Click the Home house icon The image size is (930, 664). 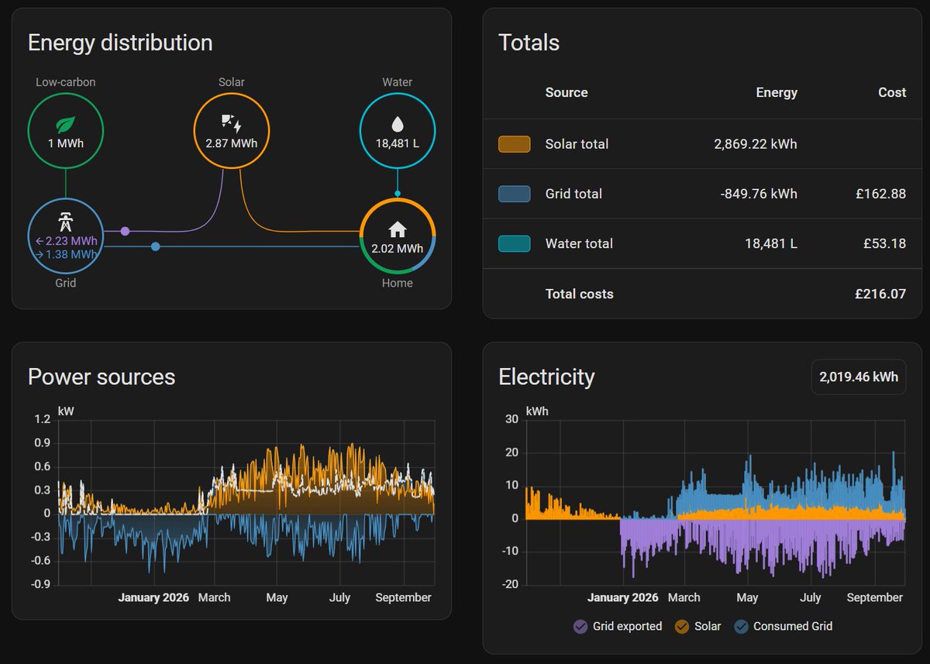click(398, 229)
